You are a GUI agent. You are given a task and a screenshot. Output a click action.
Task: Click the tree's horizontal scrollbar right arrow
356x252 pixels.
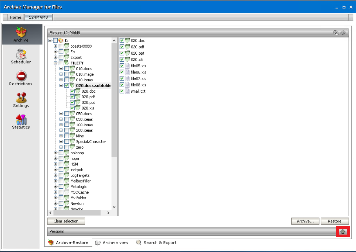pos(108,213)
